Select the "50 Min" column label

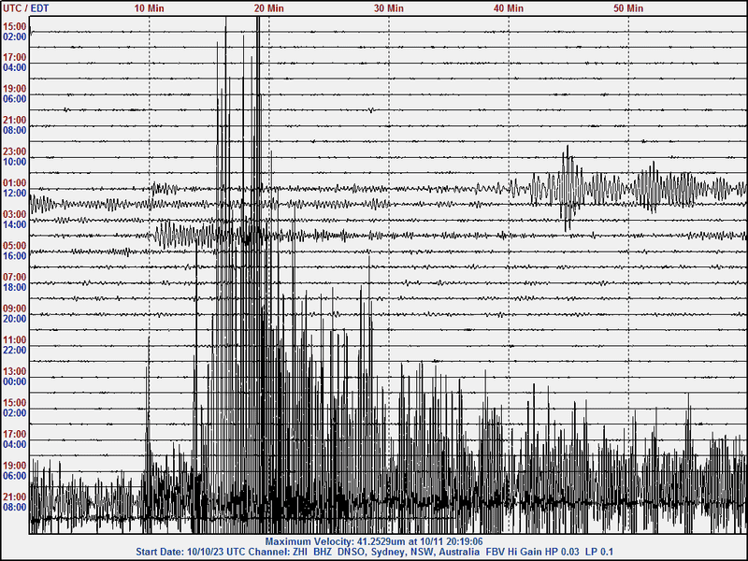628,8
